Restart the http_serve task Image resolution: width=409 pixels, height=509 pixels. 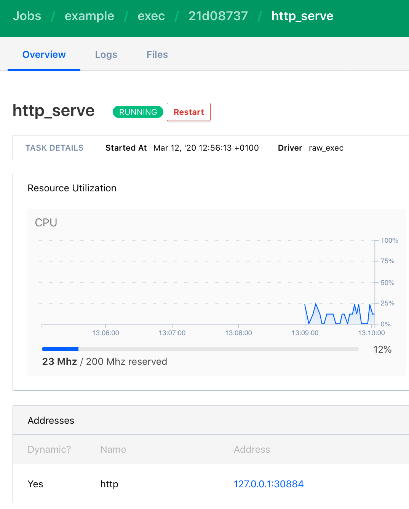point(189,112)
